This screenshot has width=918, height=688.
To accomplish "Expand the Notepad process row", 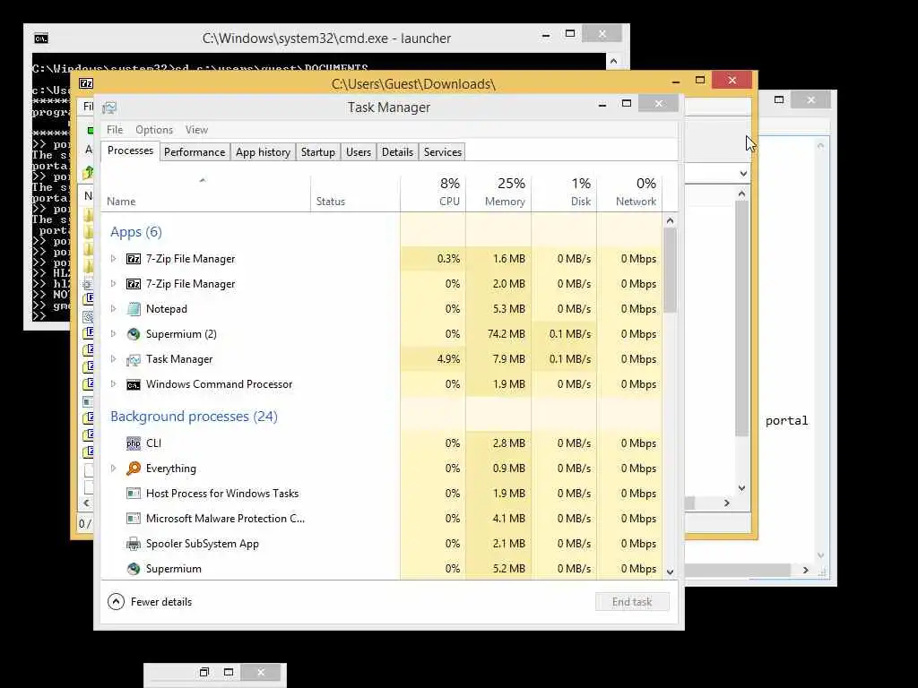I will (x=114, y=309).
